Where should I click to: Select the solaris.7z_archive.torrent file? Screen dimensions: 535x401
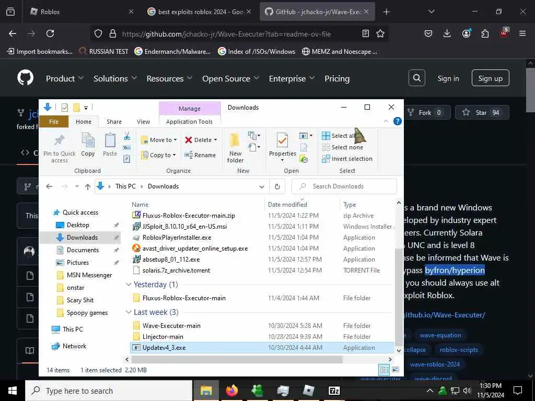[176, 270]
